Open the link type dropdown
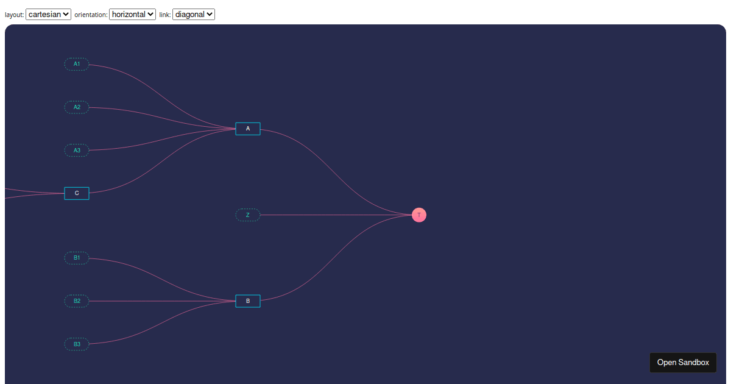The image size is (731, 384). coord(193,14)
